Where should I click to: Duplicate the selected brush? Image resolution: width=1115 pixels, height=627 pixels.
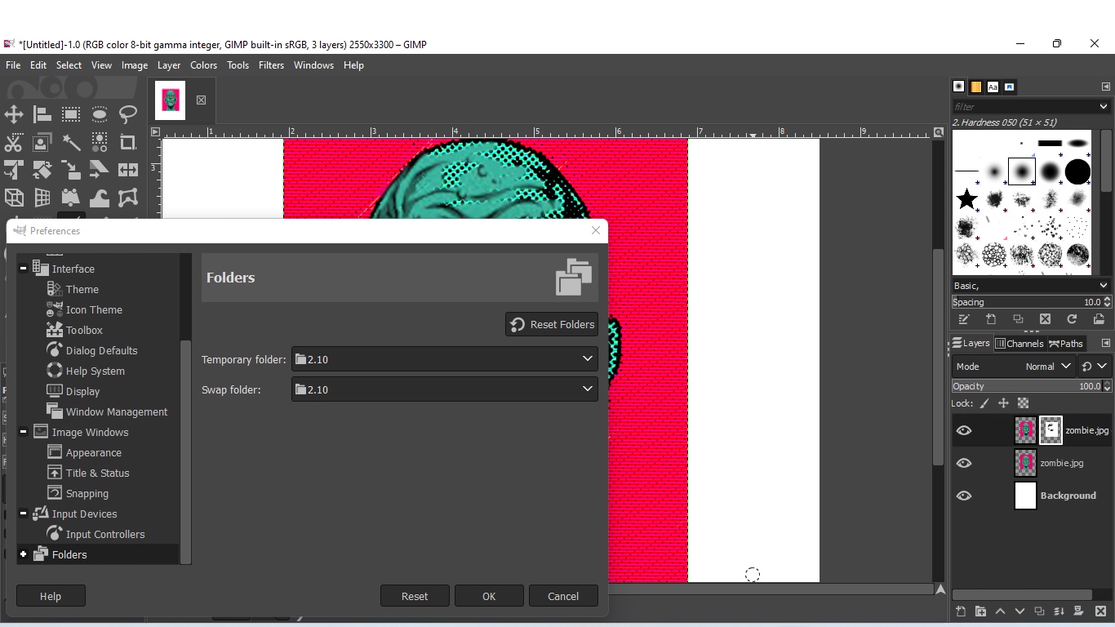point(1018,319)
